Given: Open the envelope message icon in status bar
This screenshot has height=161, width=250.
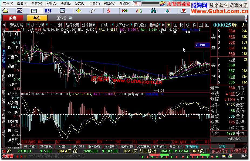Looking at the screenshot, I should coord(224,156).
